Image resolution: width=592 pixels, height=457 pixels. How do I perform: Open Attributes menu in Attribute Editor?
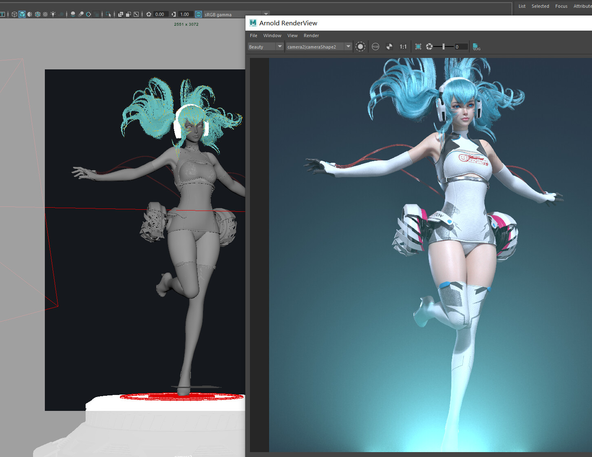point(583,6)
